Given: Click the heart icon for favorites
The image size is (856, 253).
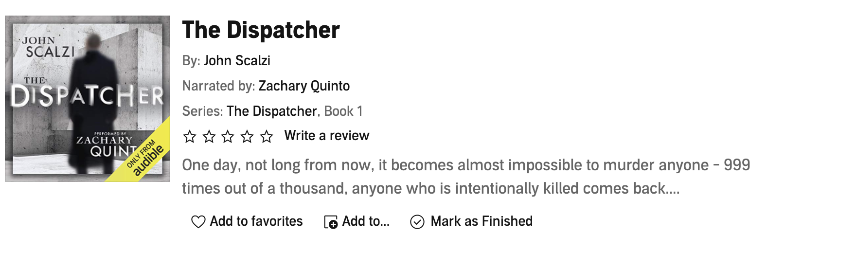Looking at the screenshot, I should pos(198,222).
